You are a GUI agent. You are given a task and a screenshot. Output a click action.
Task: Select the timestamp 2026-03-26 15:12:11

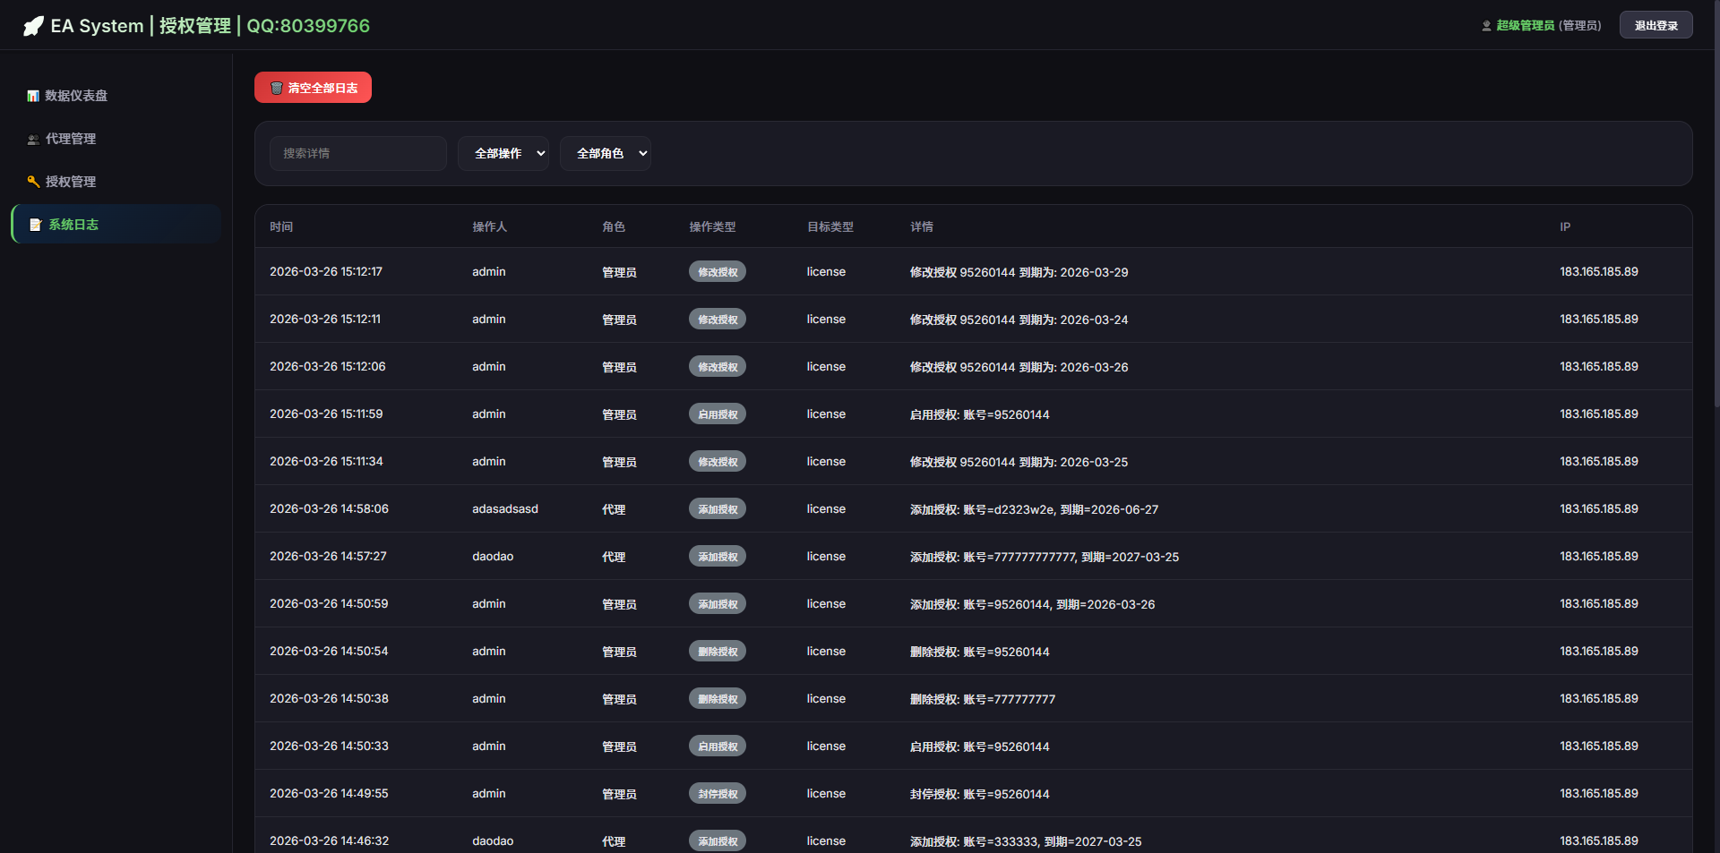[x=325, y=319]
